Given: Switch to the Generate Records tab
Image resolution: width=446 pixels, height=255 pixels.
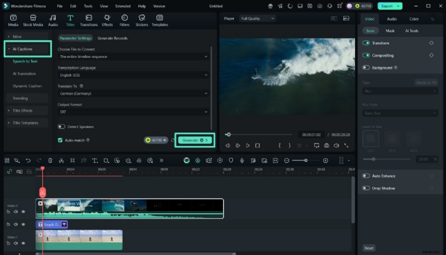Looking at the screenshot, I should tap(113, 38).
